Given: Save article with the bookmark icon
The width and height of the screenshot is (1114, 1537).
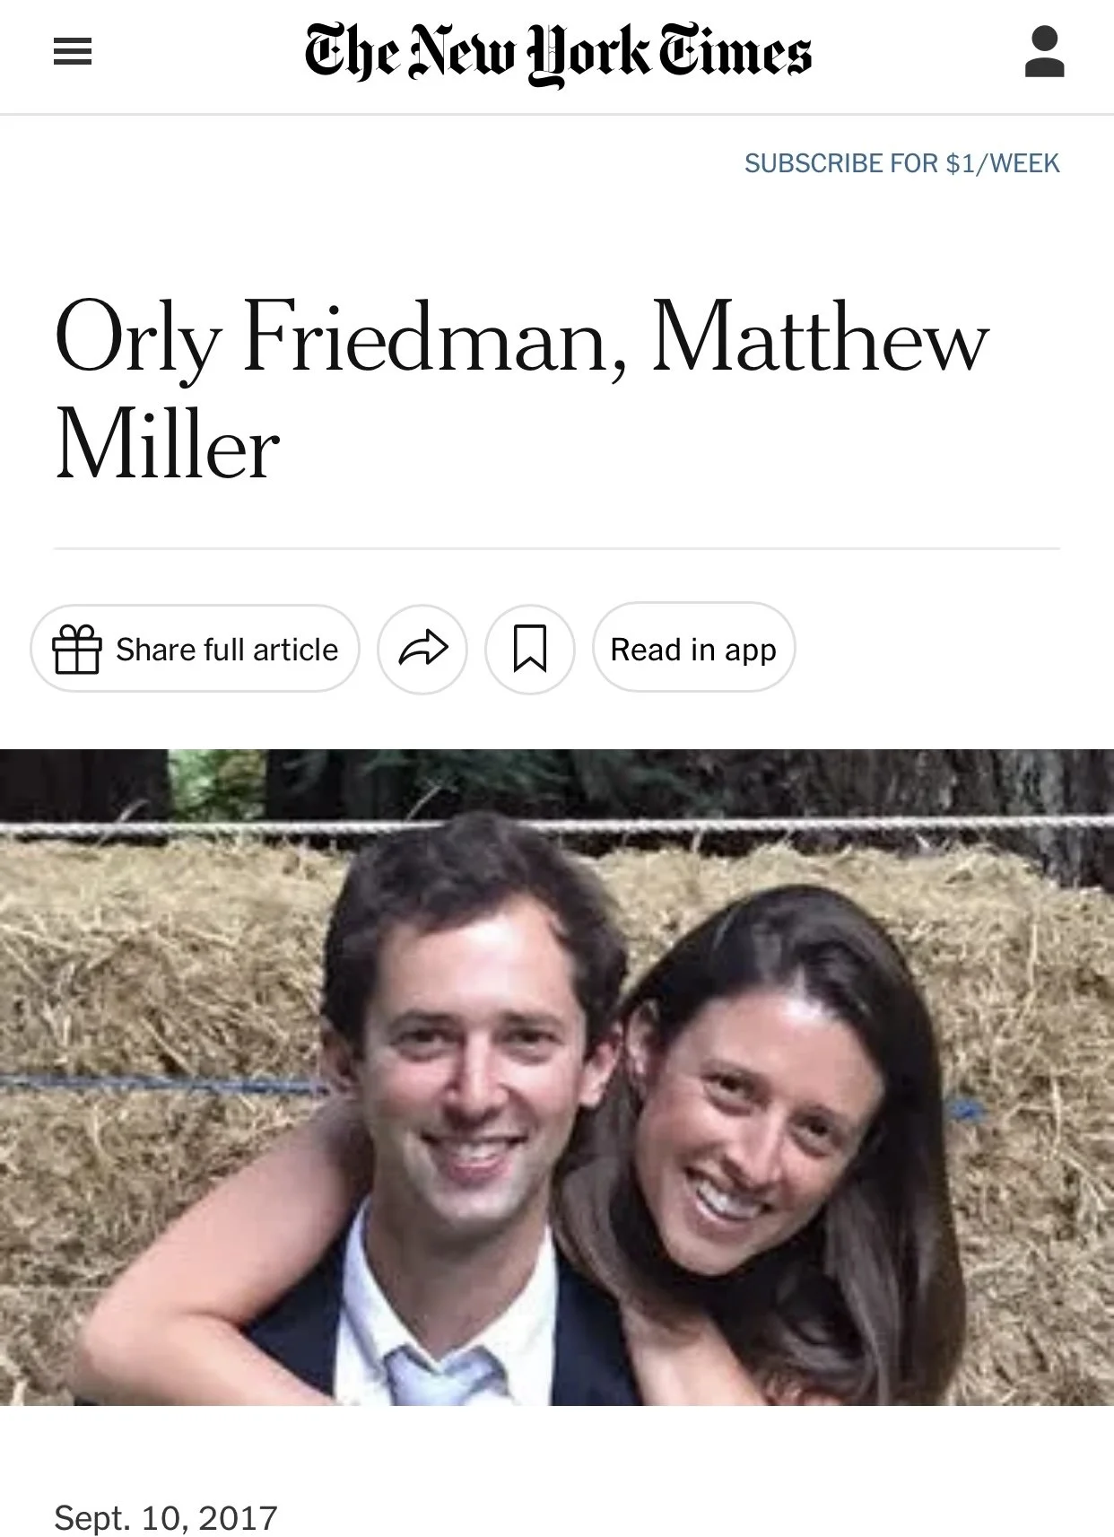Looking at the screenshot, I should click(x=530, y=649).
